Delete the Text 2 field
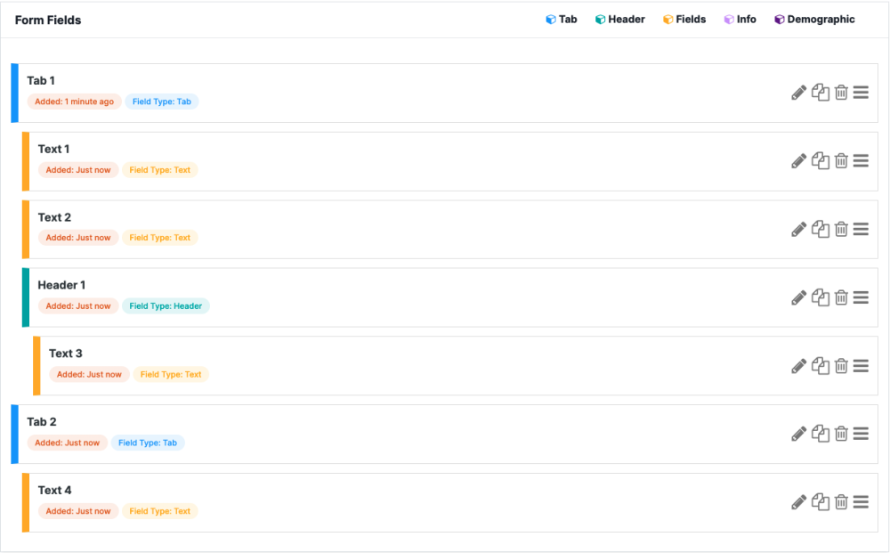 [x=842, y=229]
